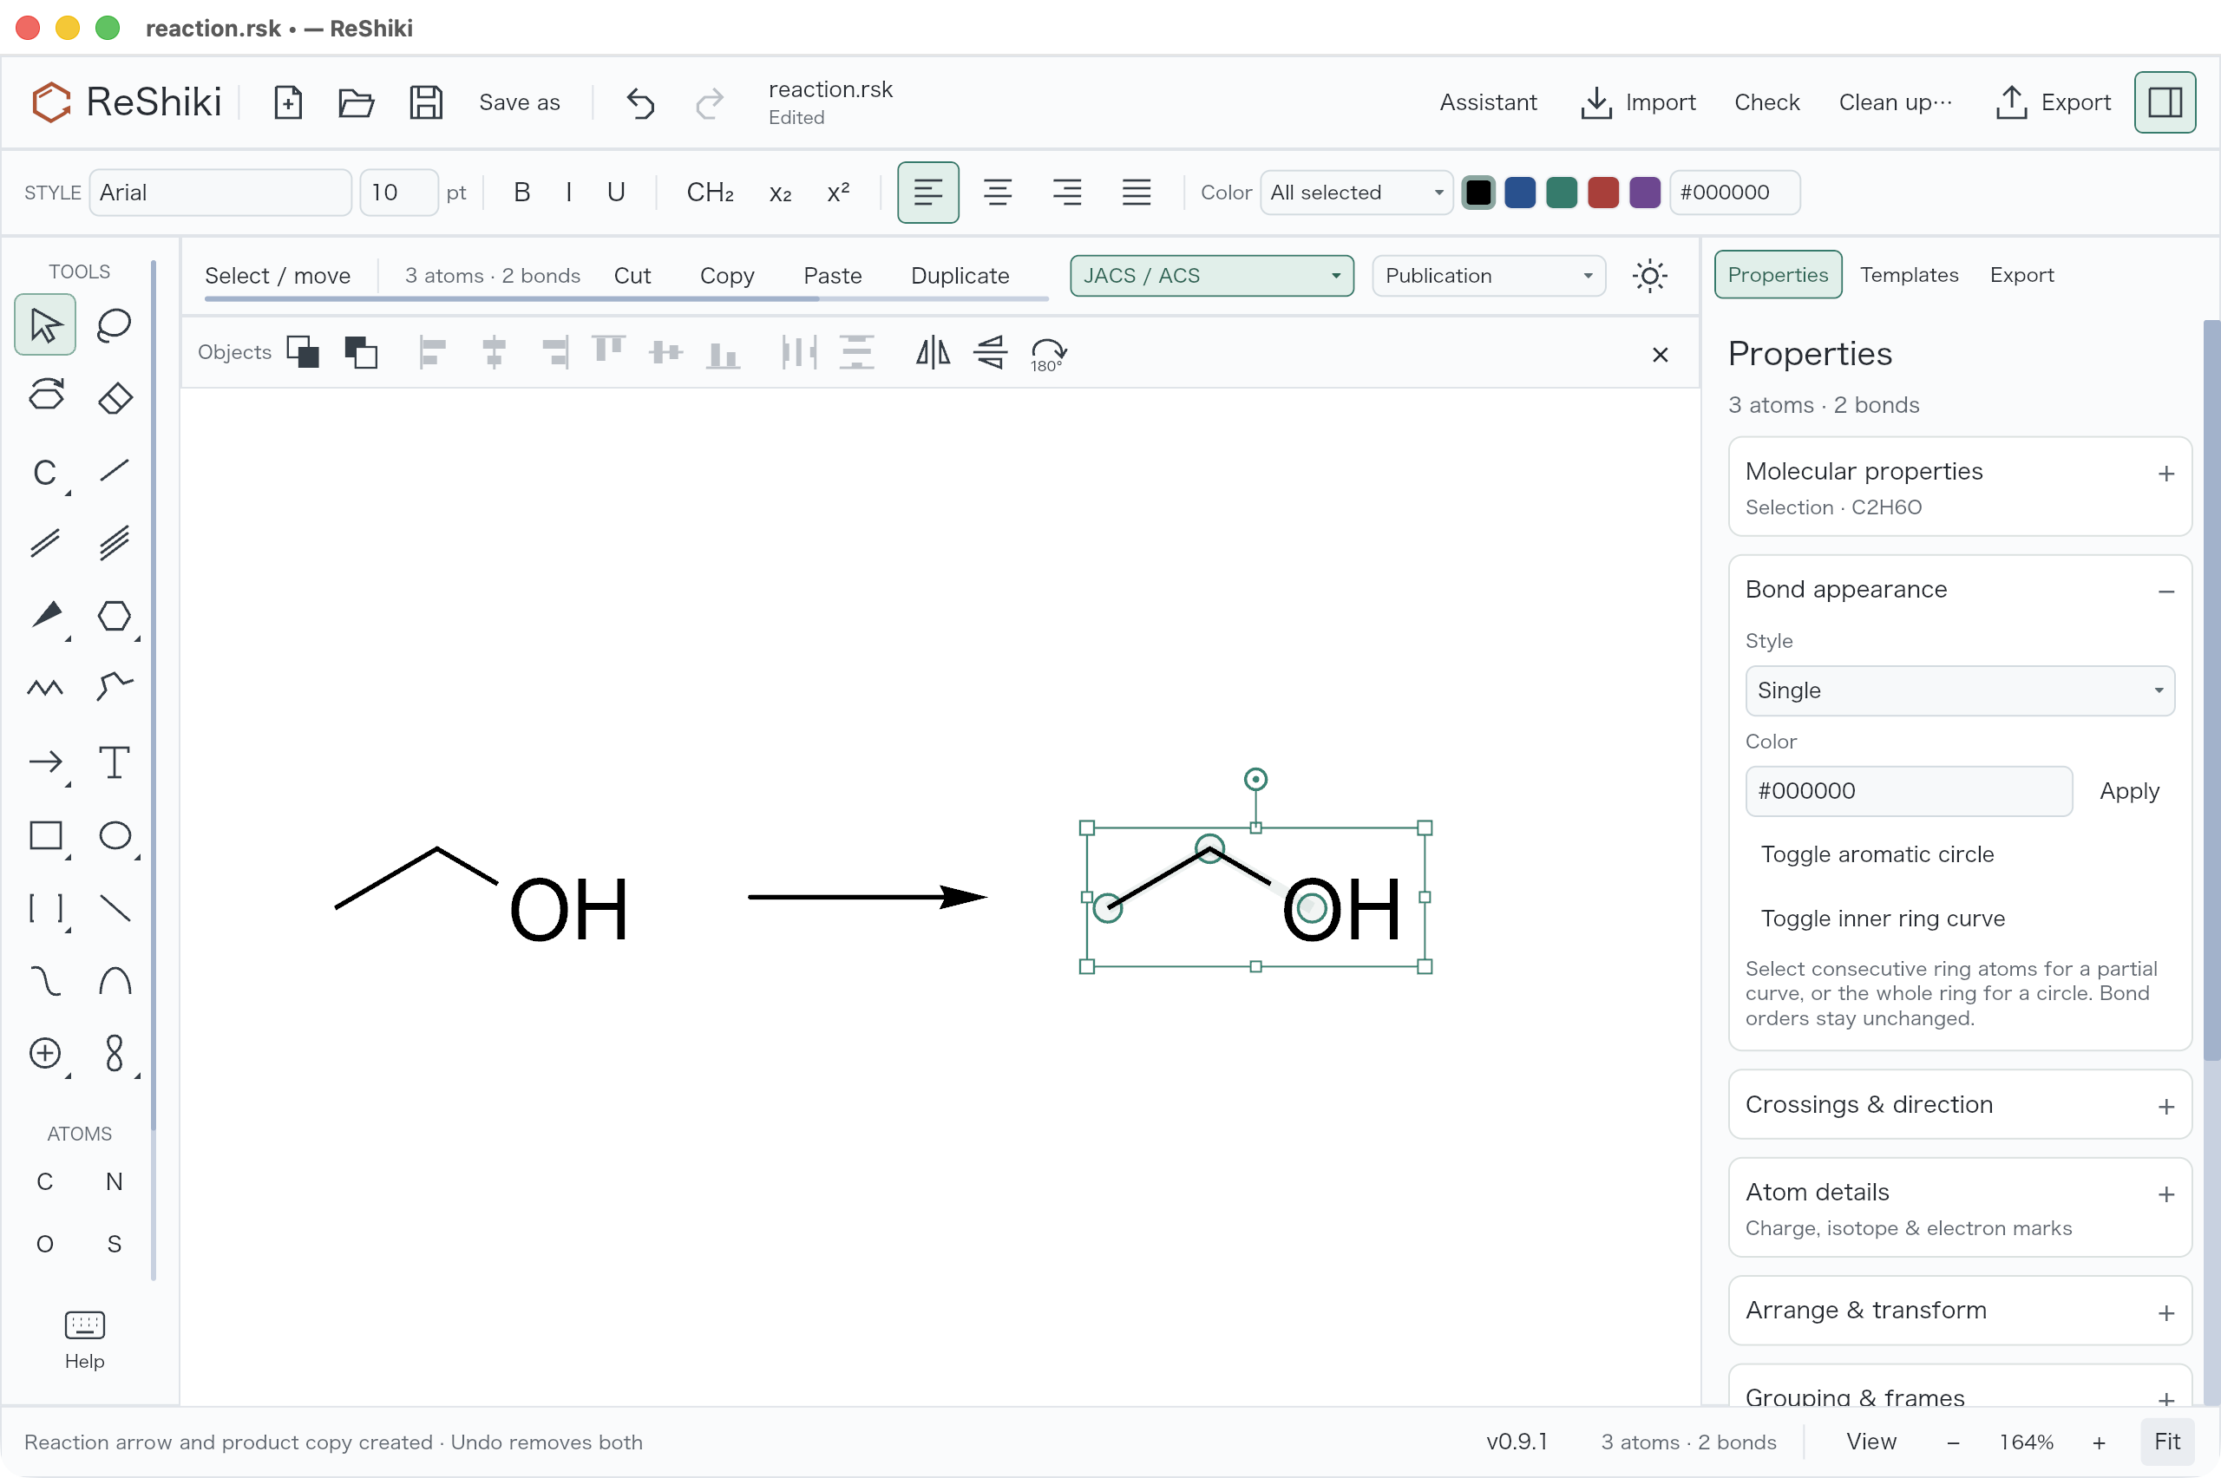Bring selected object to front
2221x1478 pixels.
[x=303, y=351]
